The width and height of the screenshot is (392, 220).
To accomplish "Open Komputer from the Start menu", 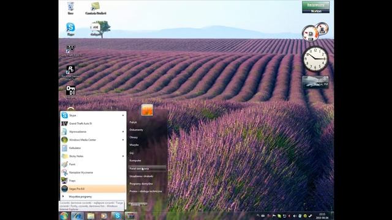I will click(135, 160).
